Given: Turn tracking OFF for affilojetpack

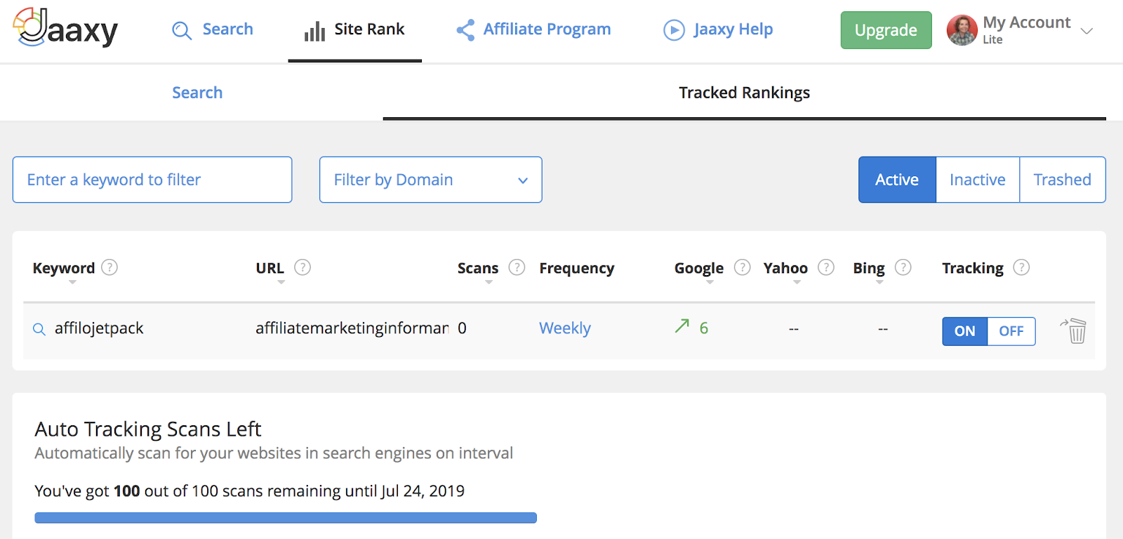Looking at the screenshot, I should tap(1011, 331).
